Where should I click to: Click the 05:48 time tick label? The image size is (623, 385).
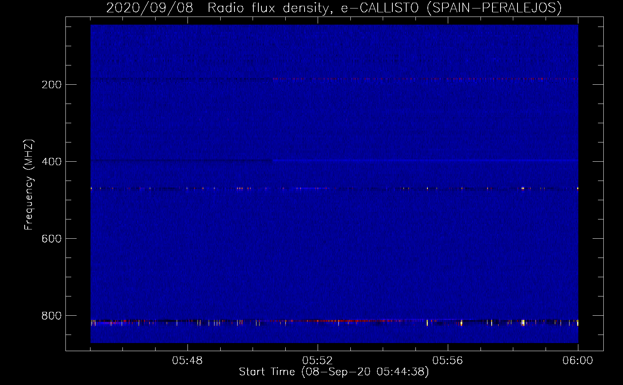(188, 361)
